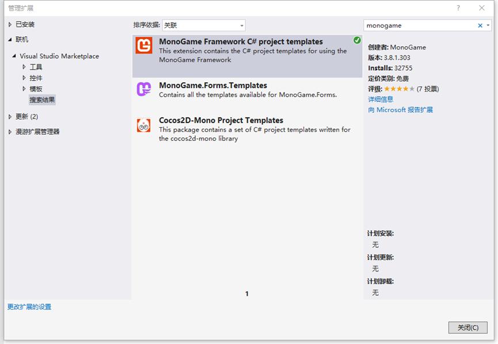Expand the 控件 category
This screenshot has height=344, width=498.
(x=24, y=78)
